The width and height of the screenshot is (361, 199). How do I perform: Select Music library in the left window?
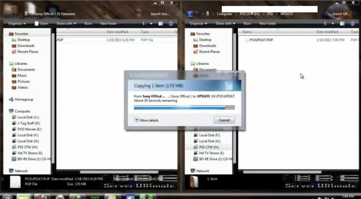[22, 75]
